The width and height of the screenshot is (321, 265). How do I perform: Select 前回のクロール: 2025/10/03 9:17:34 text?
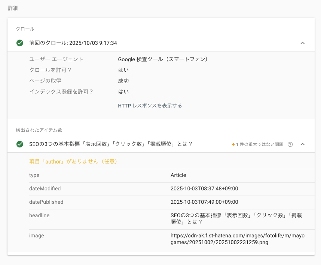coord(73,43)
